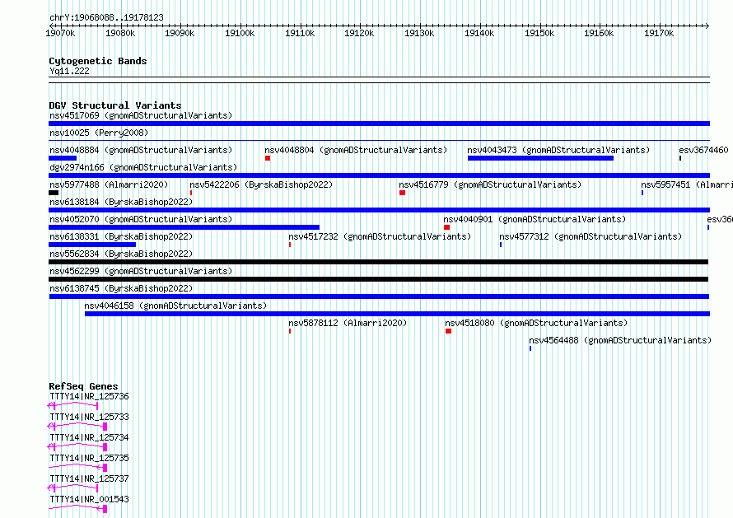Viewport: 733px width, 518px height.
Task: Open the nsv4043473 variant label
Action: click(x=558, y=150)
